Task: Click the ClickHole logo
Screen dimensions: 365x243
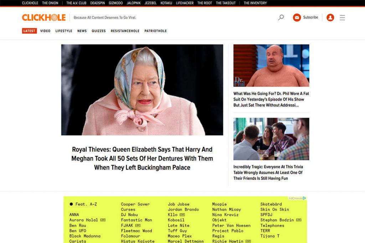Action: [44, 17]
